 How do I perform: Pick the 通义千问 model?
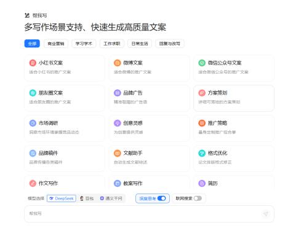click(111, 198)
